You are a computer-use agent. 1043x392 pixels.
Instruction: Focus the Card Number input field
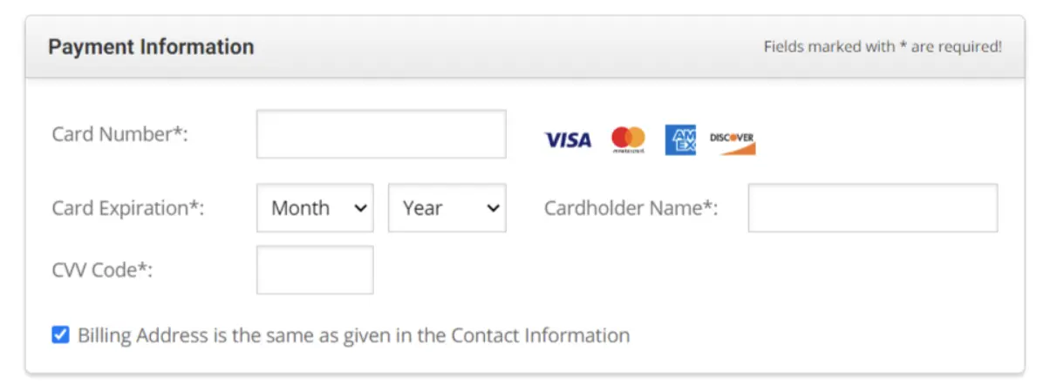pos(381,134)
